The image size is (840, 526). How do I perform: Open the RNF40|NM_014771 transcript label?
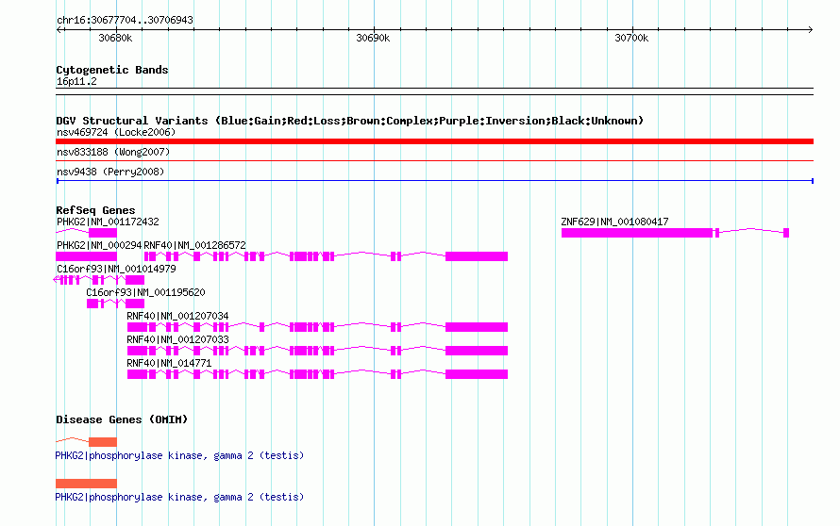click(169, 363)
